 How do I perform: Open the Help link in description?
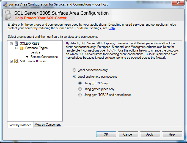[x=112, y=28]
